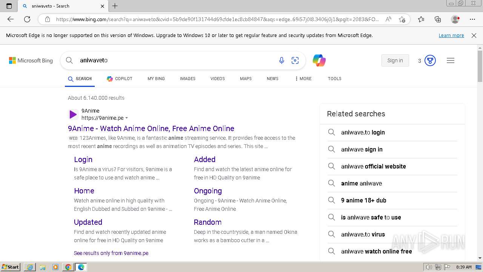Open Collections icon in toolbar
Viewport: 483px width, 272px height.
438,19
